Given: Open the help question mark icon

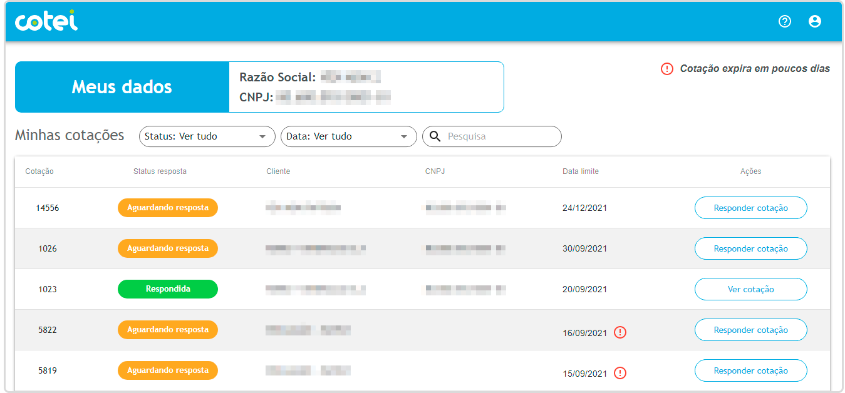Looking at the screenshot, I should pos(785,21).
